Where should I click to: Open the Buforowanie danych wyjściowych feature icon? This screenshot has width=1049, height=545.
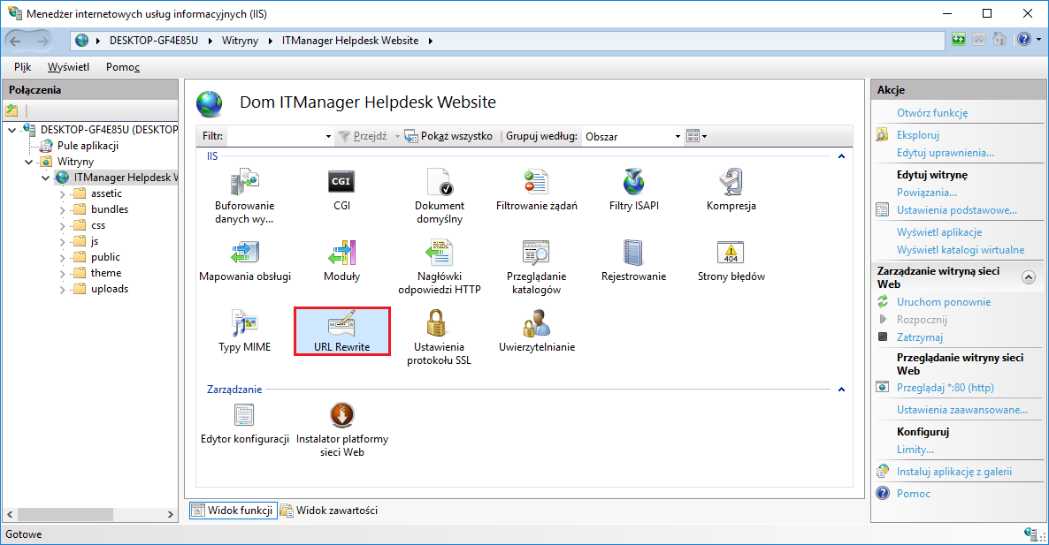tap(245, 182)
